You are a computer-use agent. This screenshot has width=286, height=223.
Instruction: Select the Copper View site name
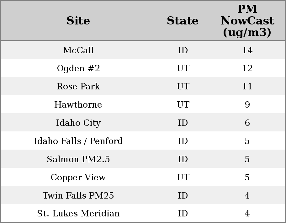click(78, 178)
